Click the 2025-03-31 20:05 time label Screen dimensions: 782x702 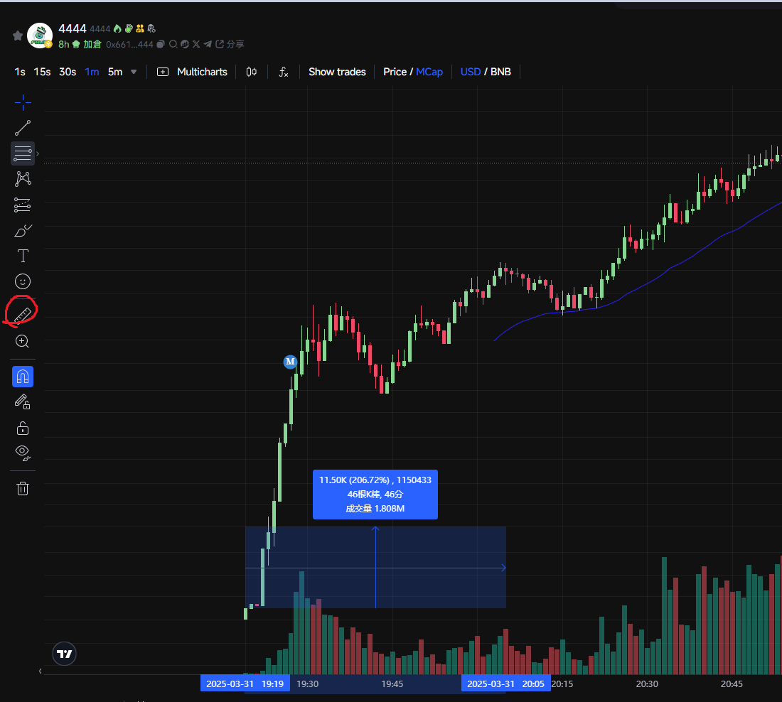pyautogui.click(x=505, y=684)
